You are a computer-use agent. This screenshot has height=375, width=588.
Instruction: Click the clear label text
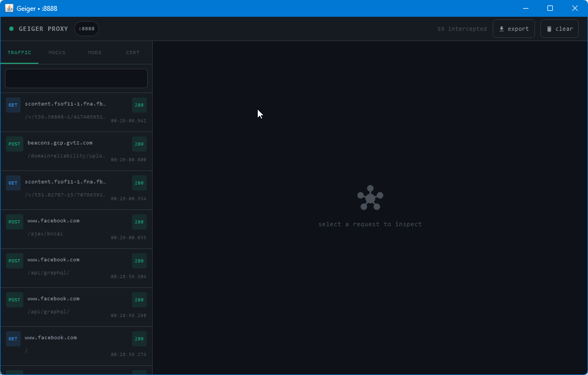pos(564,29)
